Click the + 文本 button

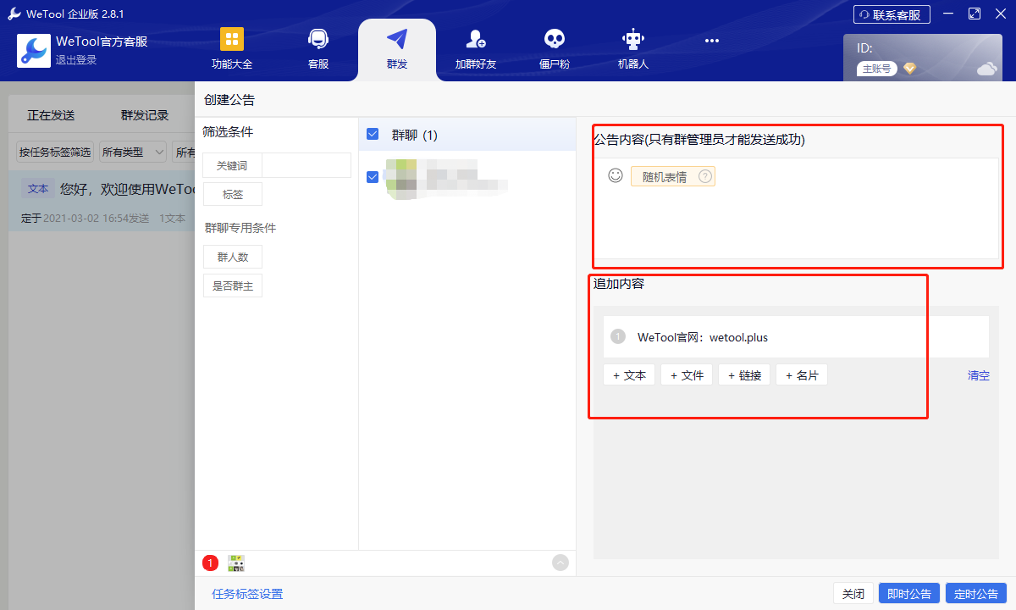[x=629, y=374]
